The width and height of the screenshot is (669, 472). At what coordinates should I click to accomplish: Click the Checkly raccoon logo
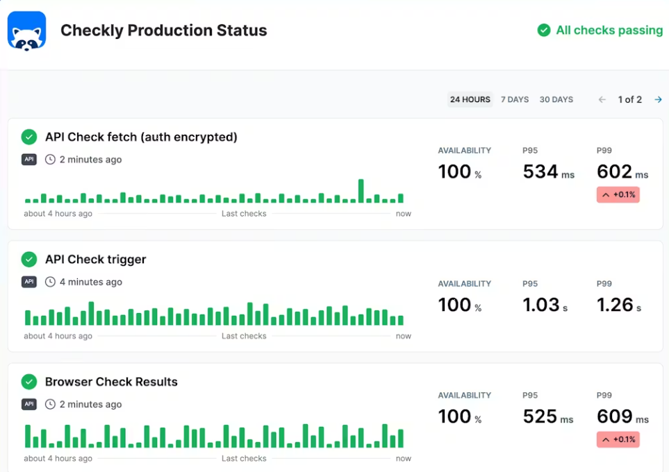[26, 31]
